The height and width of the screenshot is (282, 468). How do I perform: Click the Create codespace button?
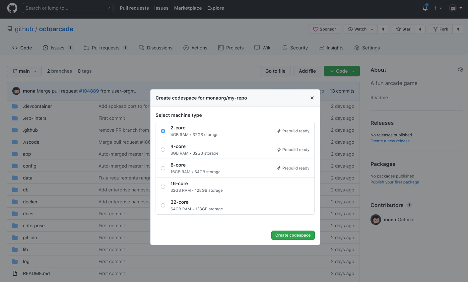(293, 235)
